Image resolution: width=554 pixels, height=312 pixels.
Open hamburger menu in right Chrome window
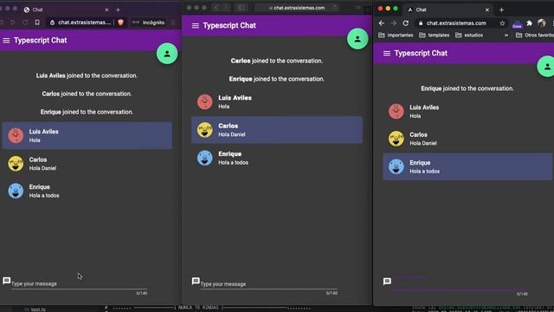click(387, 53)
